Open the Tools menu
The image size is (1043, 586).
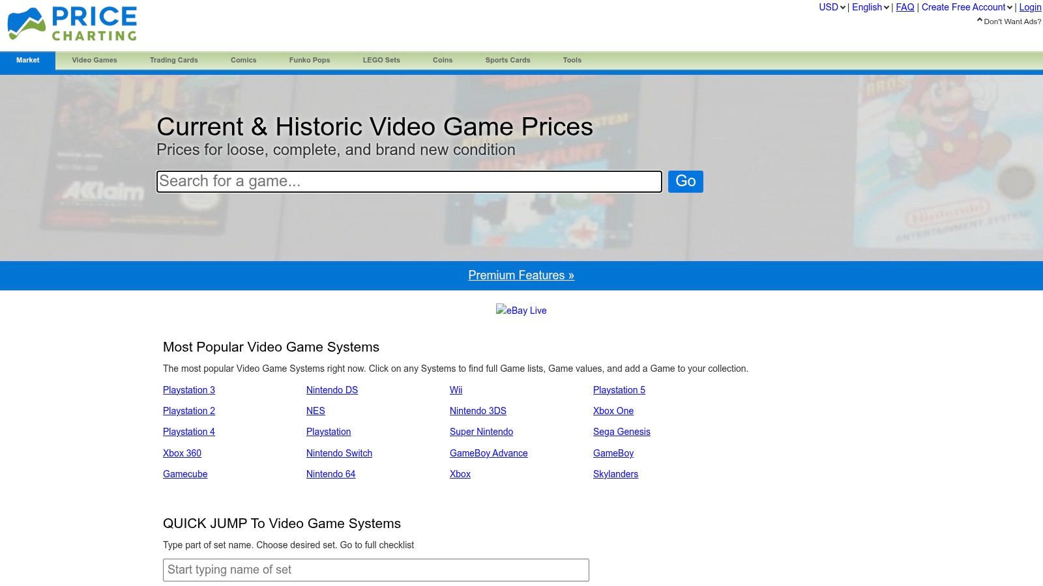(572, 60)
